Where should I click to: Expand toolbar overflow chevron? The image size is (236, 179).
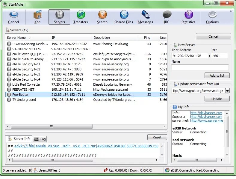231,11
